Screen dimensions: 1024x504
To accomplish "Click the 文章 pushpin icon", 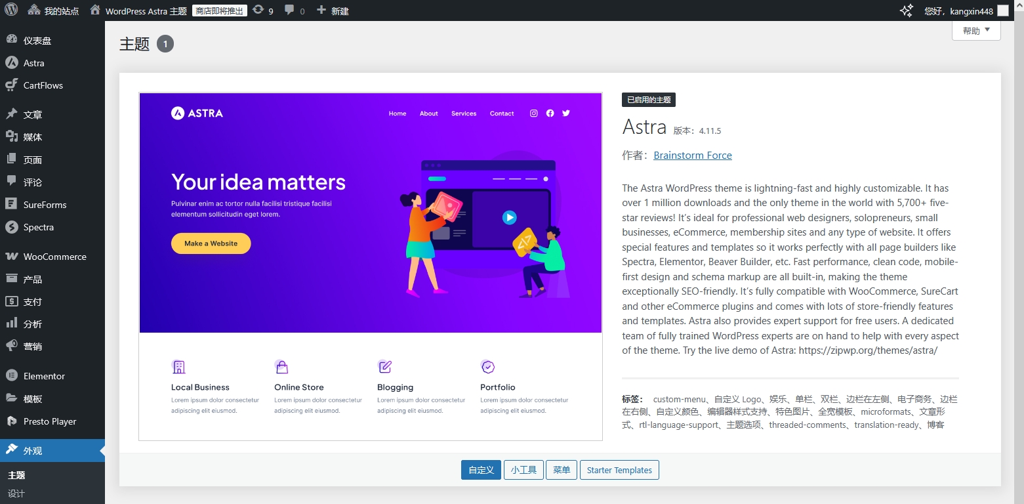I will [12, 114].
